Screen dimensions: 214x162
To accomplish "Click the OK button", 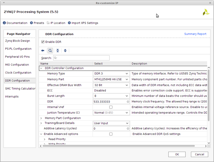I will click(x=177, y=154).
